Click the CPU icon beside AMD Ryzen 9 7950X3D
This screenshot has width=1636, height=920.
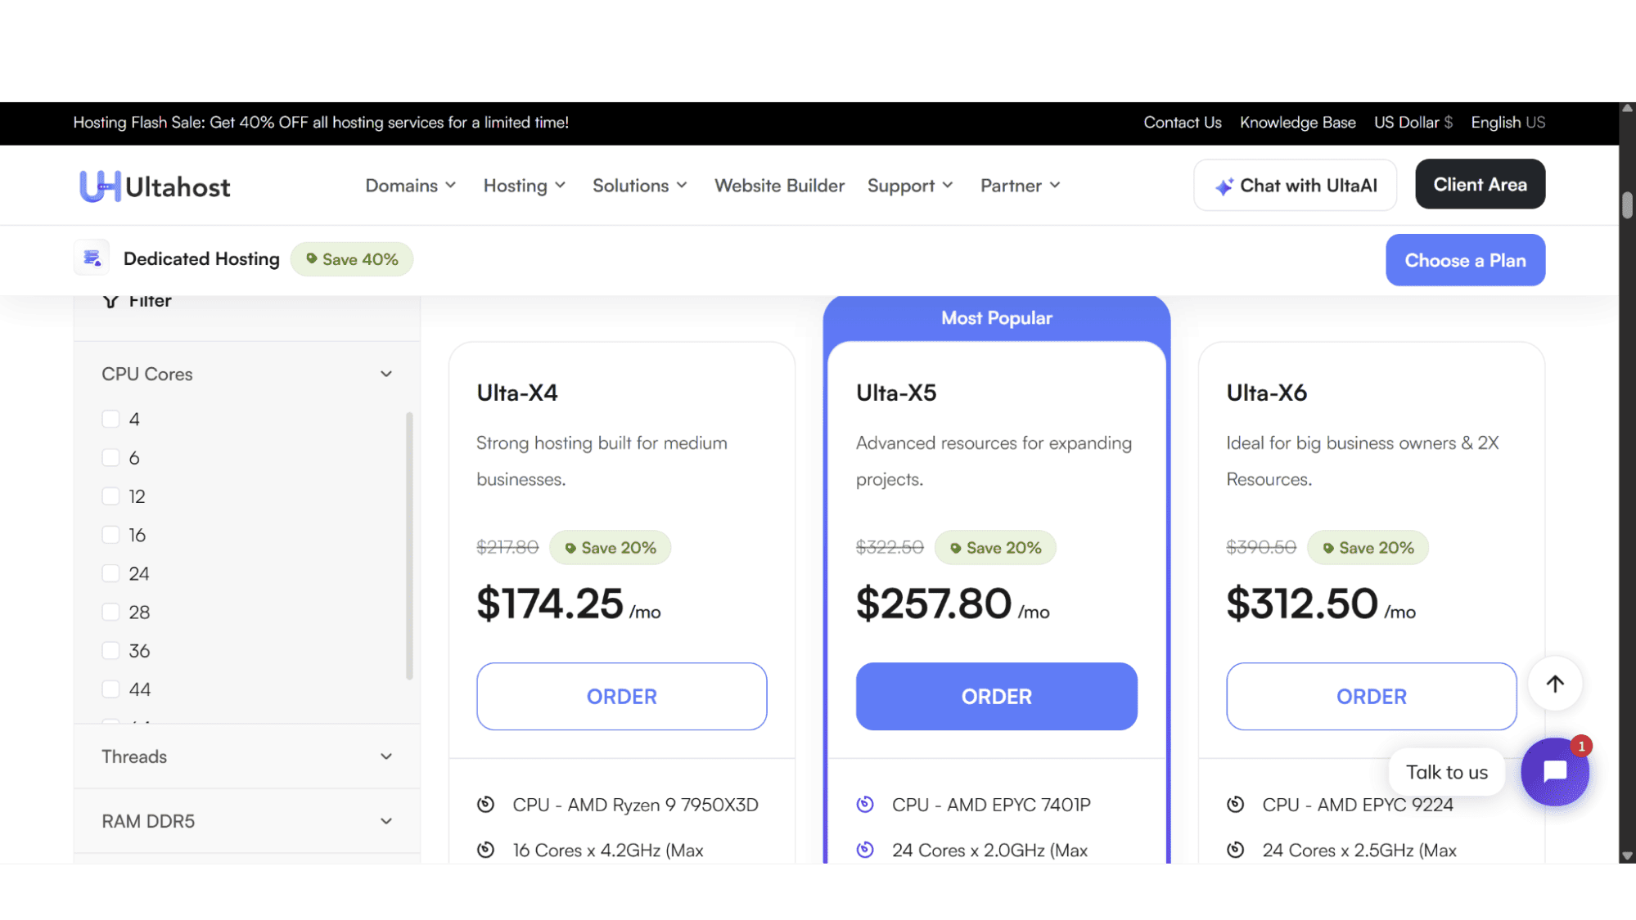click(486, 805)
